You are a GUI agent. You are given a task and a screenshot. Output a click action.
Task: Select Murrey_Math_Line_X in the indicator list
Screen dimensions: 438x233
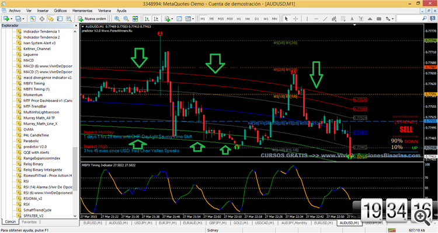pos(40,123)
